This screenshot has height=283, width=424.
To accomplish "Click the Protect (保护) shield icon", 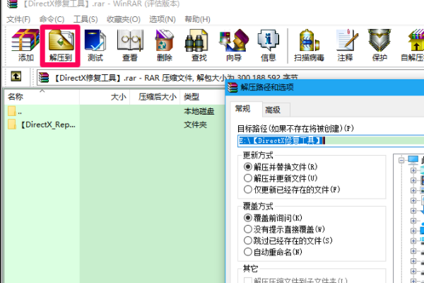I will click(x=379, y=45).
